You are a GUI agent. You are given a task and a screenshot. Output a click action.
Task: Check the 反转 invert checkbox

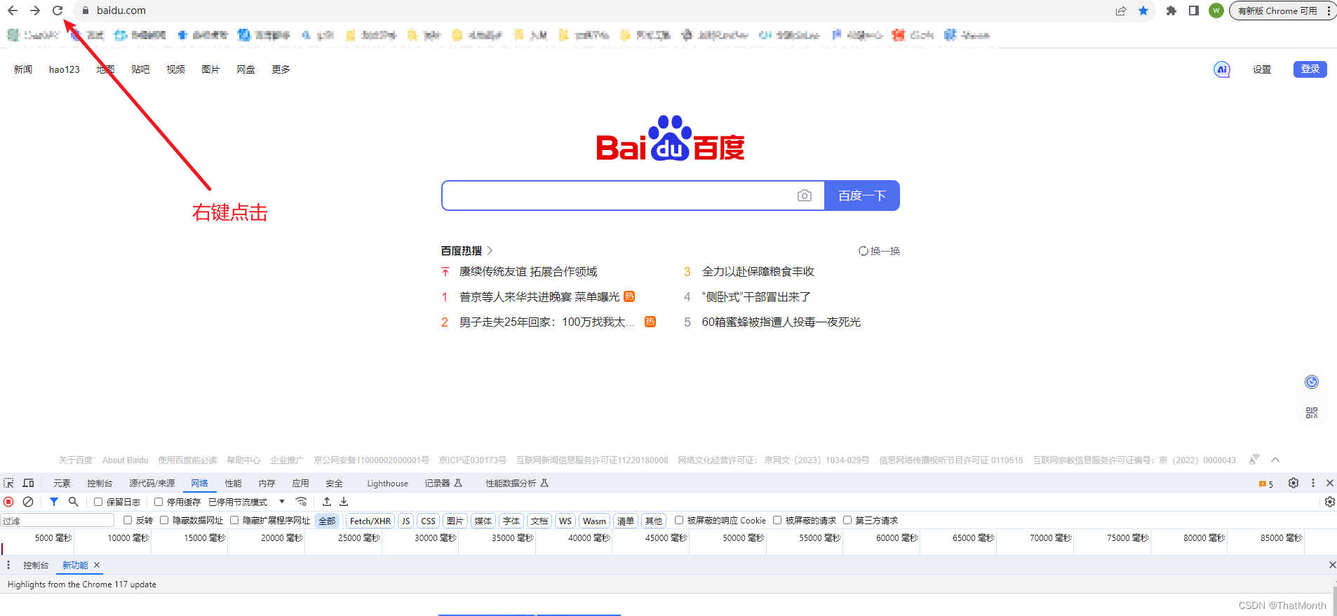point(128,520)
